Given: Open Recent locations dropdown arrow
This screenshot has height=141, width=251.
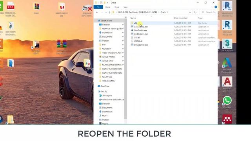Looking at the screenshot, I should point(106,12).
